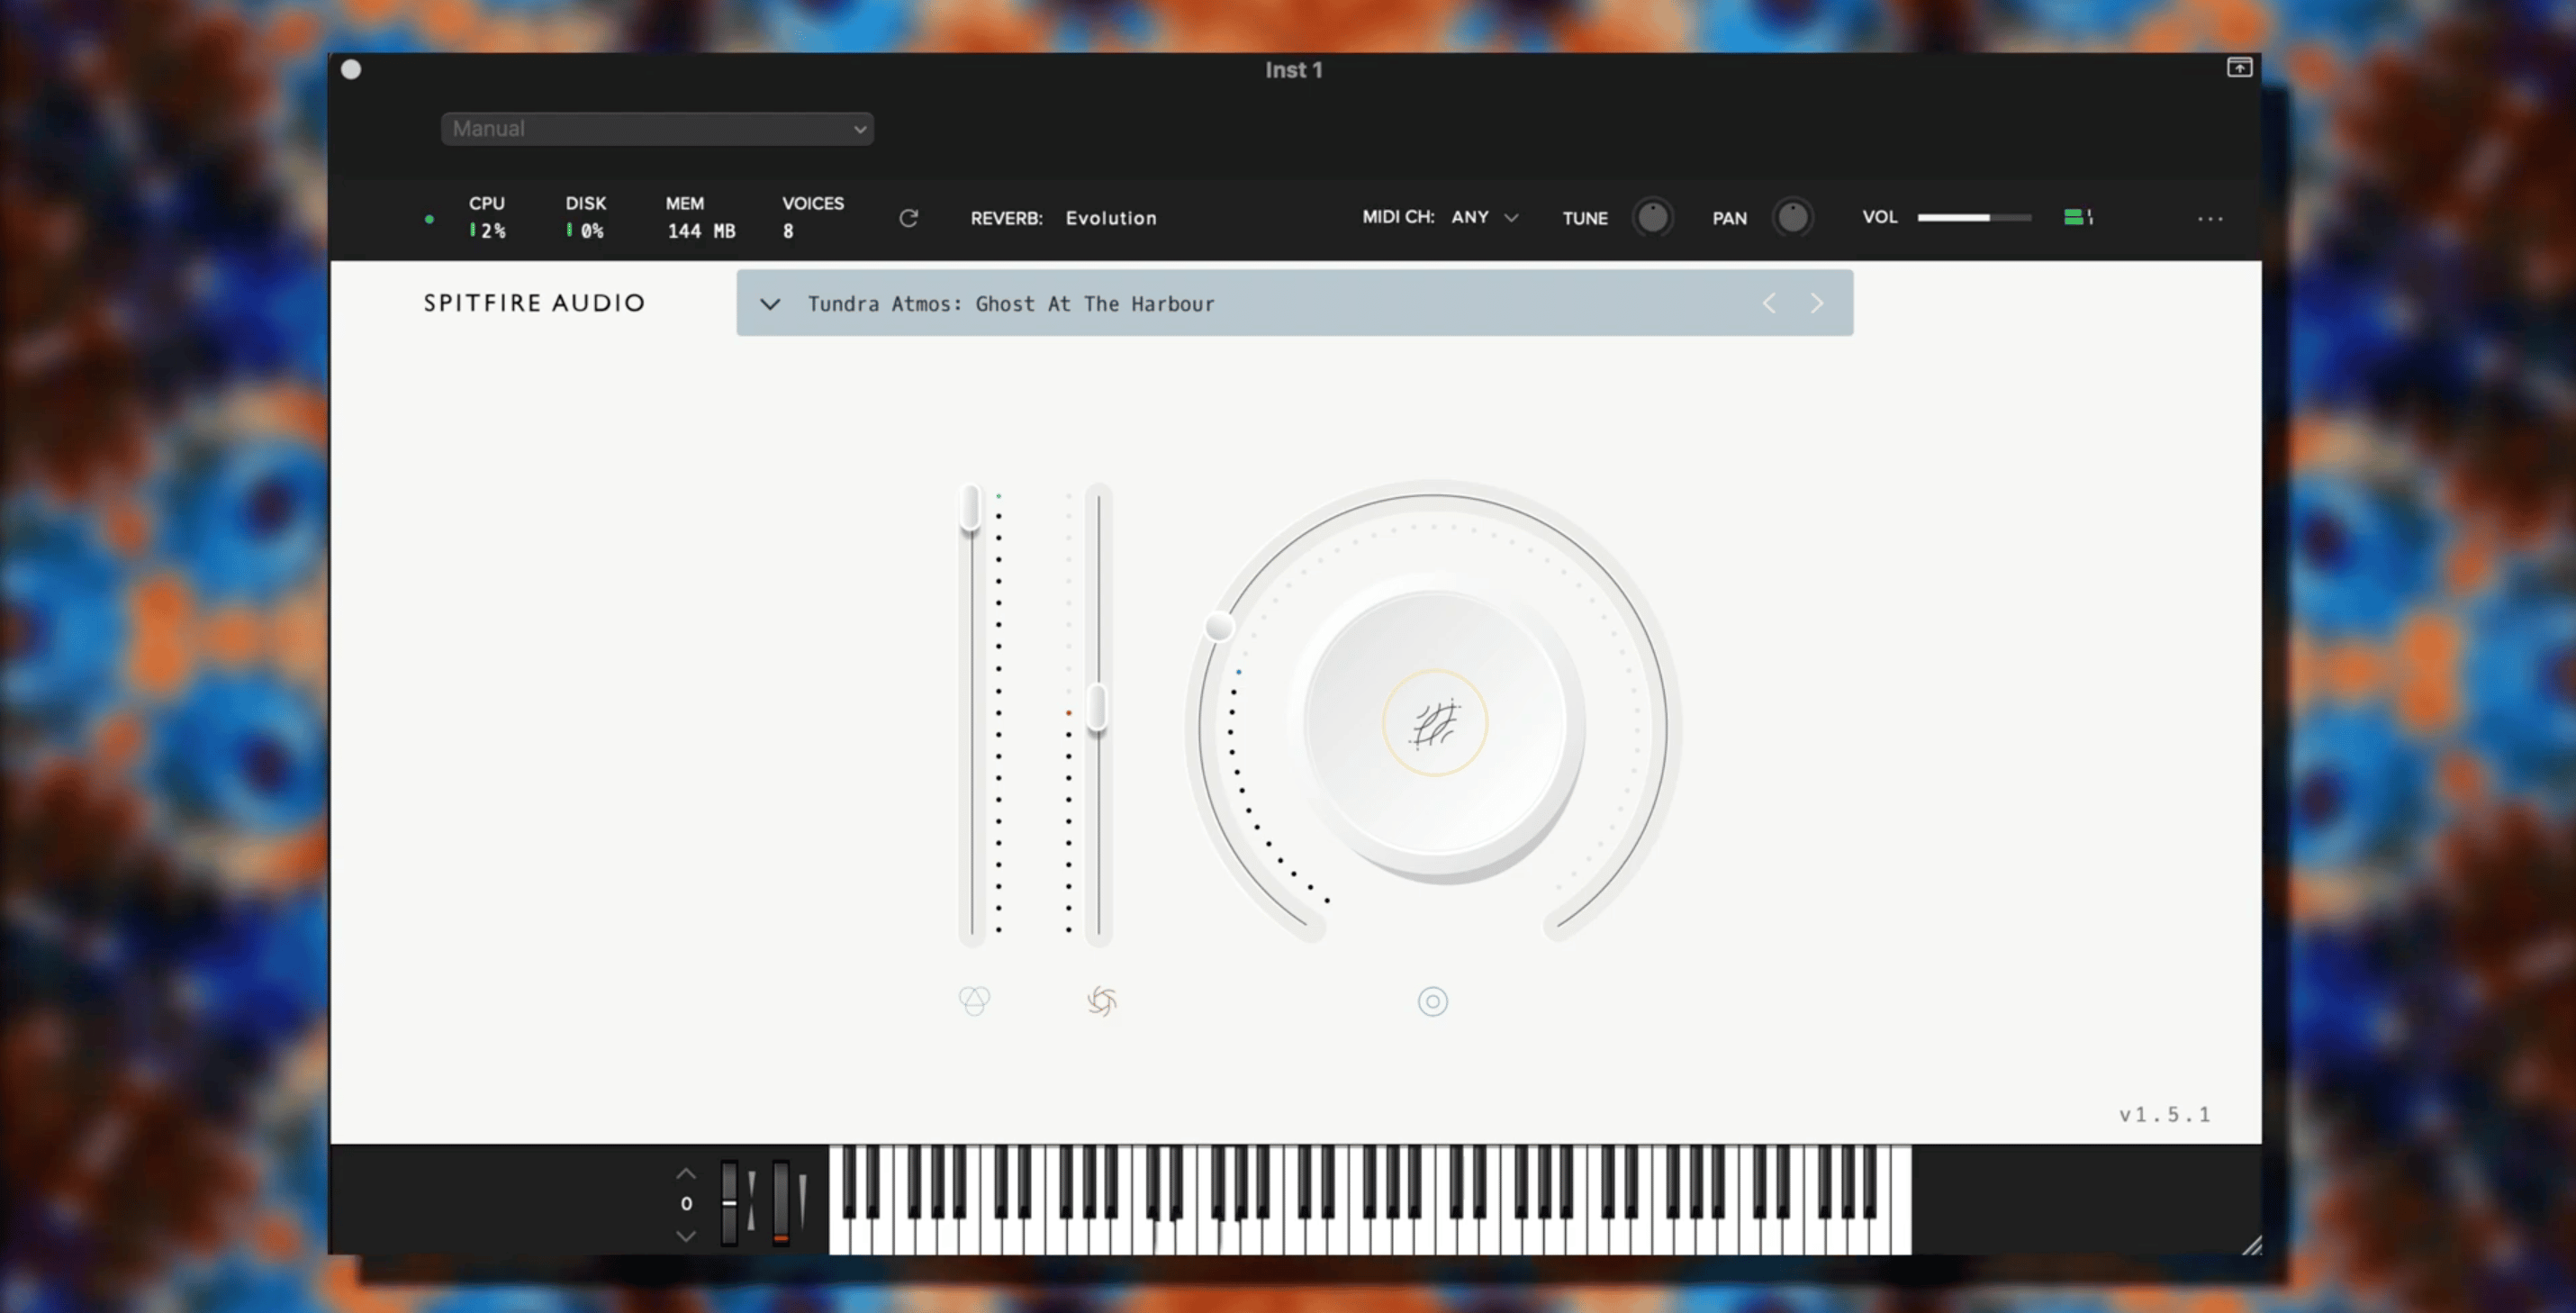Click the dynamics swirl icon below second slider
Screen dimensions: 2576x1313
(1101, 1000)
